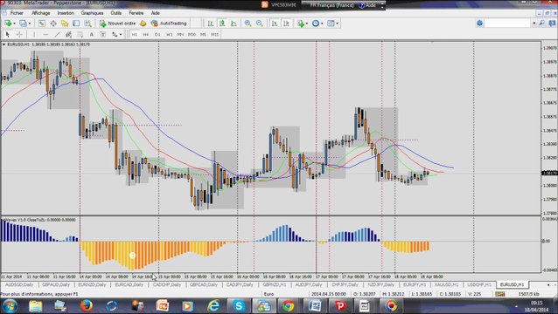Image resolution: width=558 pixels, height=314 pixels.
Task: Switch to the XAUUSD,H1 chart tab
Action: click(446, 284)
